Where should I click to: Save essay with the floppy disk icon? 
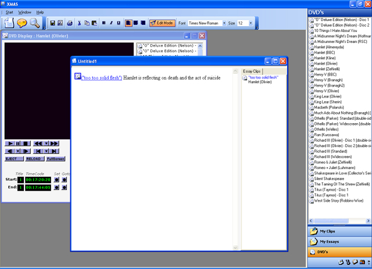tap(53, 23)
